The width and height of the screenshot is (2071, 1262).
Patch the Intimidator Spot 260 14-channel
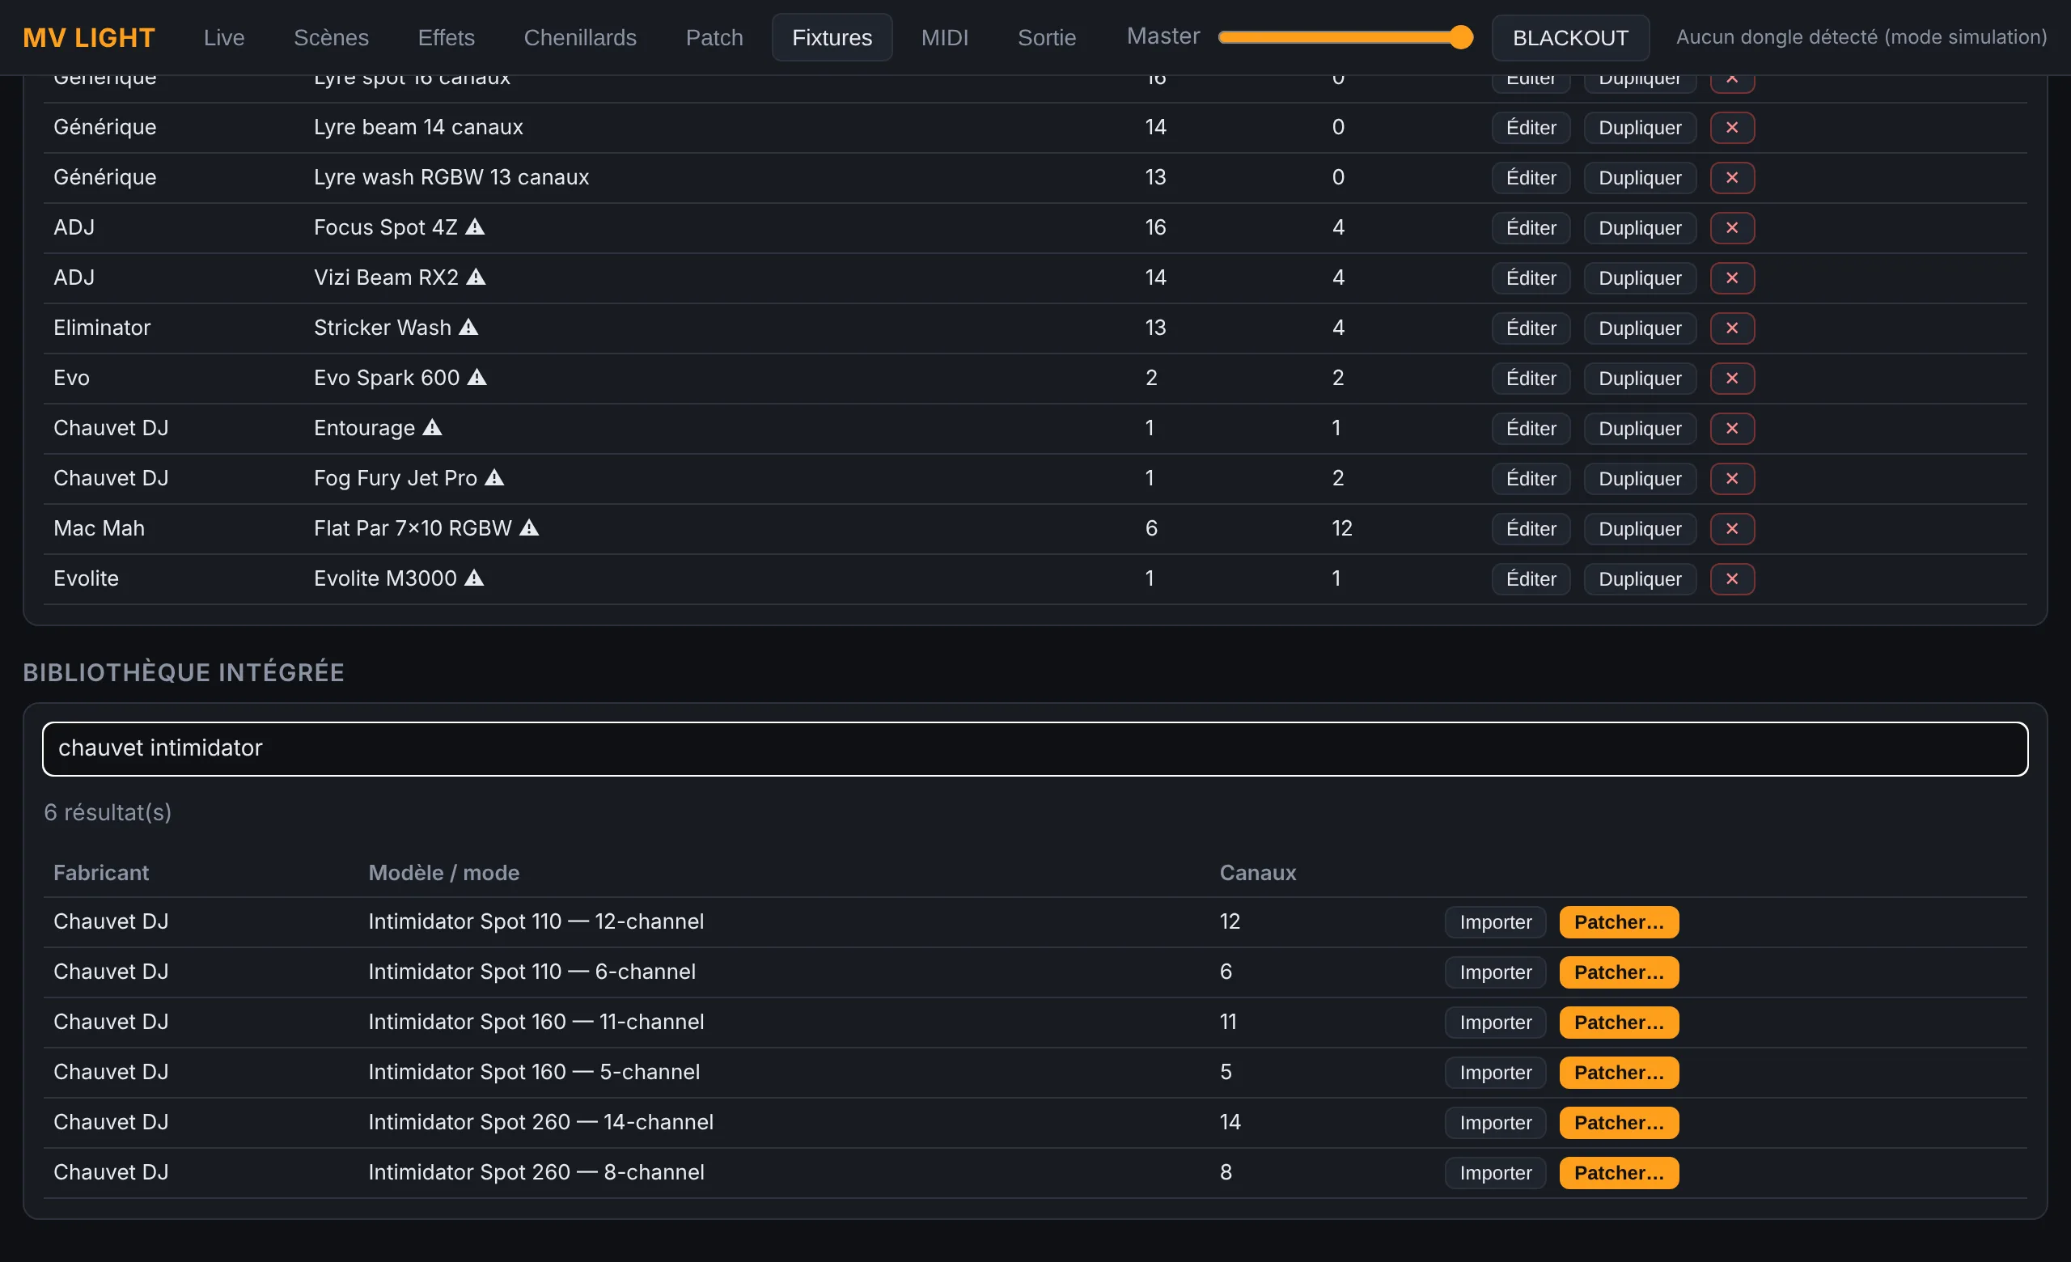(x=1619, y=1123)
